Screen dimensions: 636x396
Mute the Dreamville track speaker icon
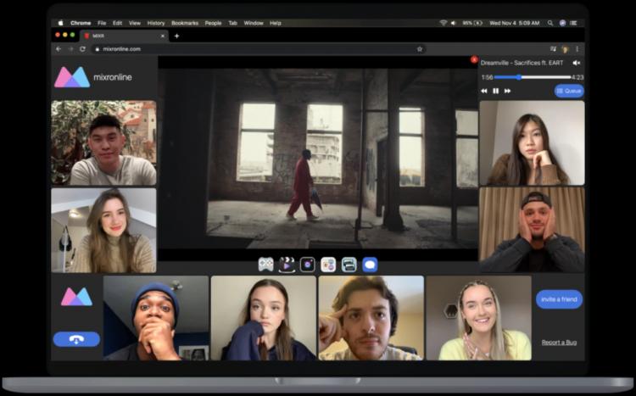point(576,63)
